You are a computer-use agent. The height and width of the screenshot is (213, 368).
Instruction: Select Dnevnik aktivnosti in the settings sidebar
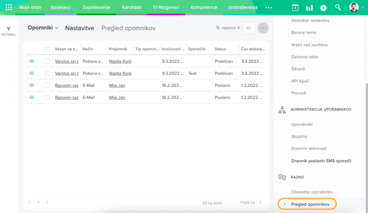309,149
